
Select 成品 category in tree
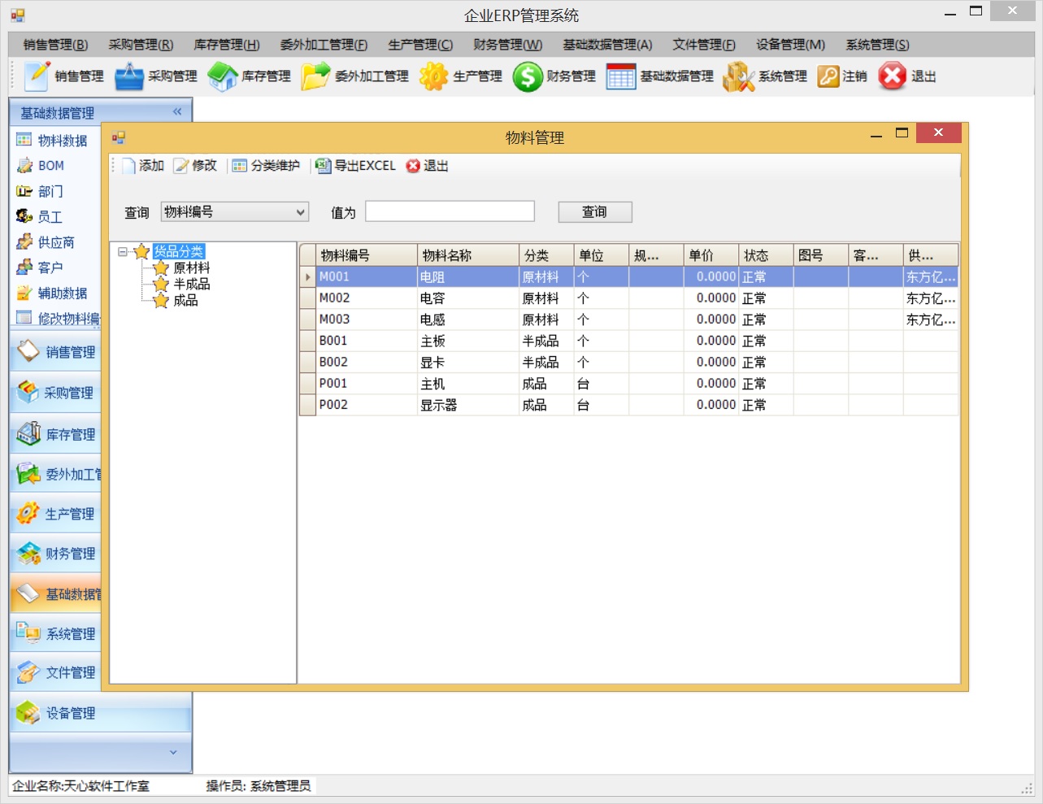185,300
